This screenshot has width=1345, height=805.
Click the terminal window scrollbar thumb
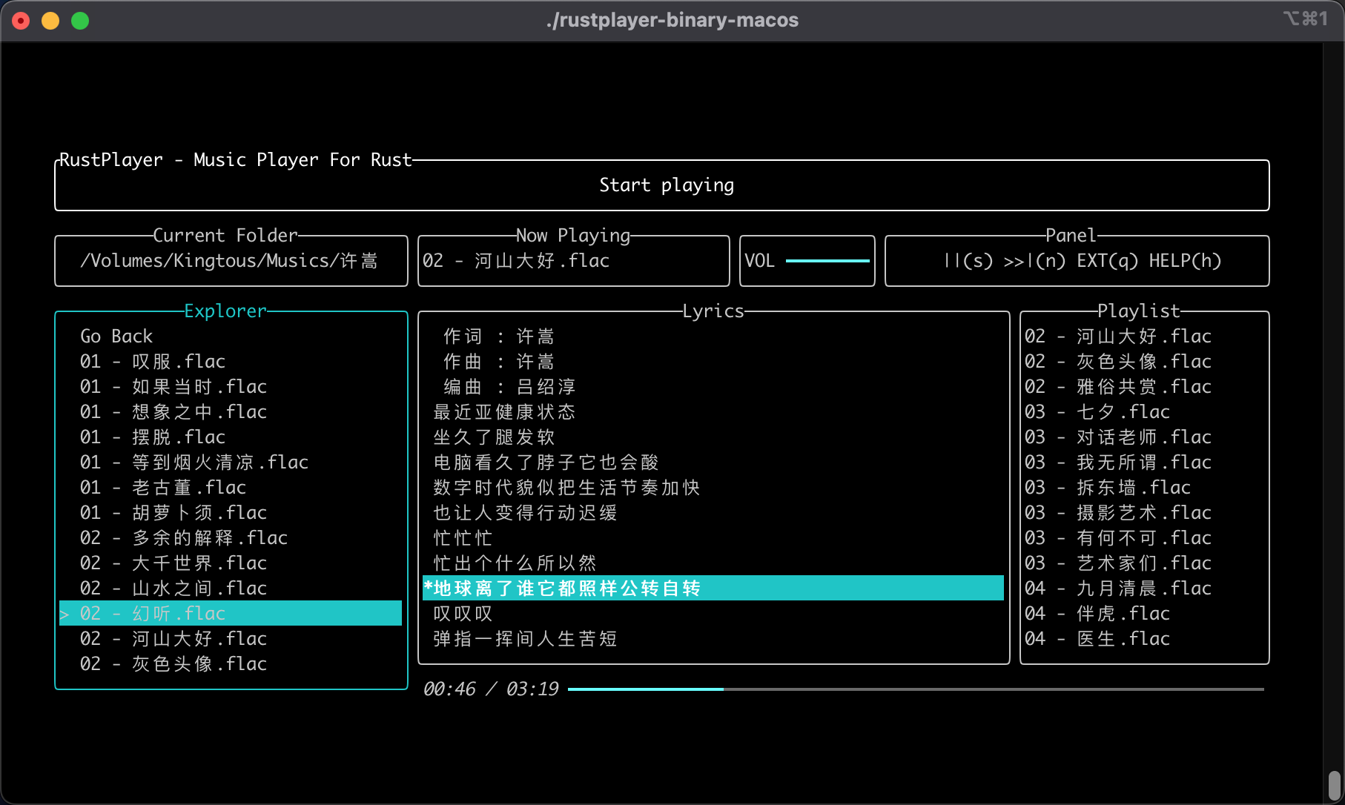(1334, 784)
